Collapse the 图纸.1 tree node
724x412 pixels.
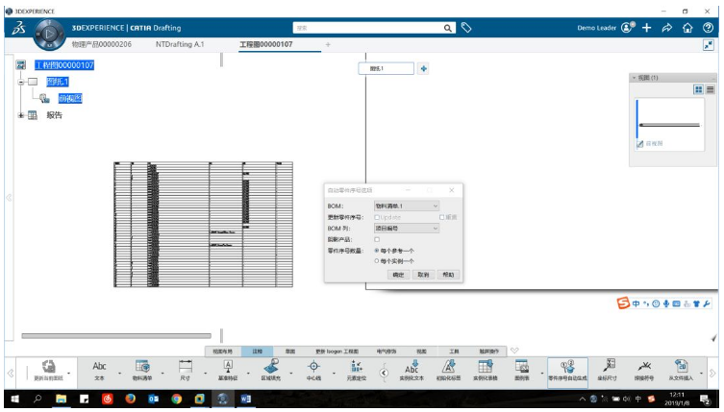[x=21, y=82]
